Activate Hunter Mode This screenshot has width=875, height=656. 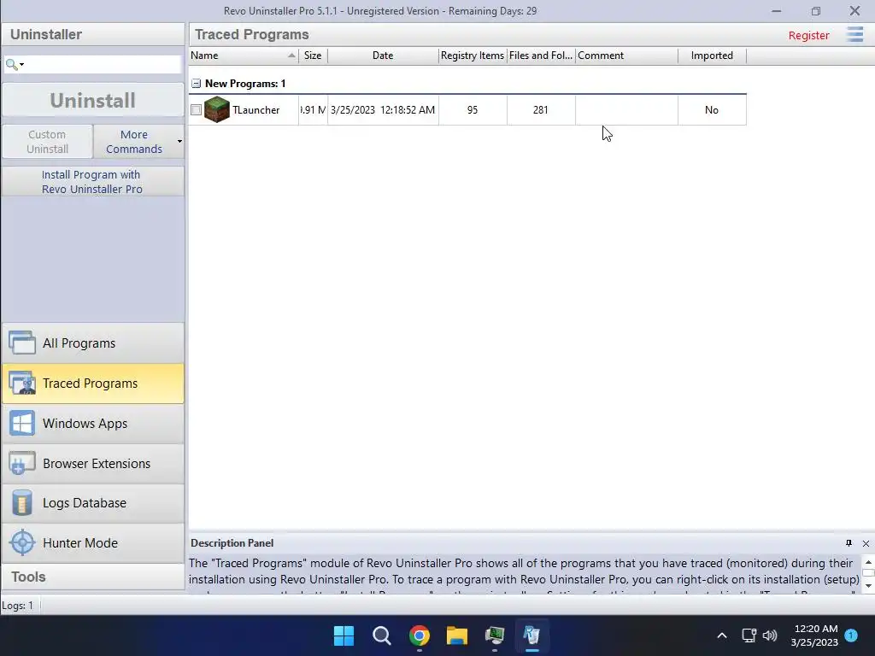click(x=93, y=542)
